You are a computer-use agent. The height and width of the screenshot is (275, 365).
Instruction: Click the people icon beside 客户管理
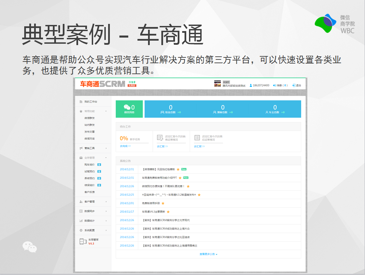pyautogui.click(x=81, y=202)
